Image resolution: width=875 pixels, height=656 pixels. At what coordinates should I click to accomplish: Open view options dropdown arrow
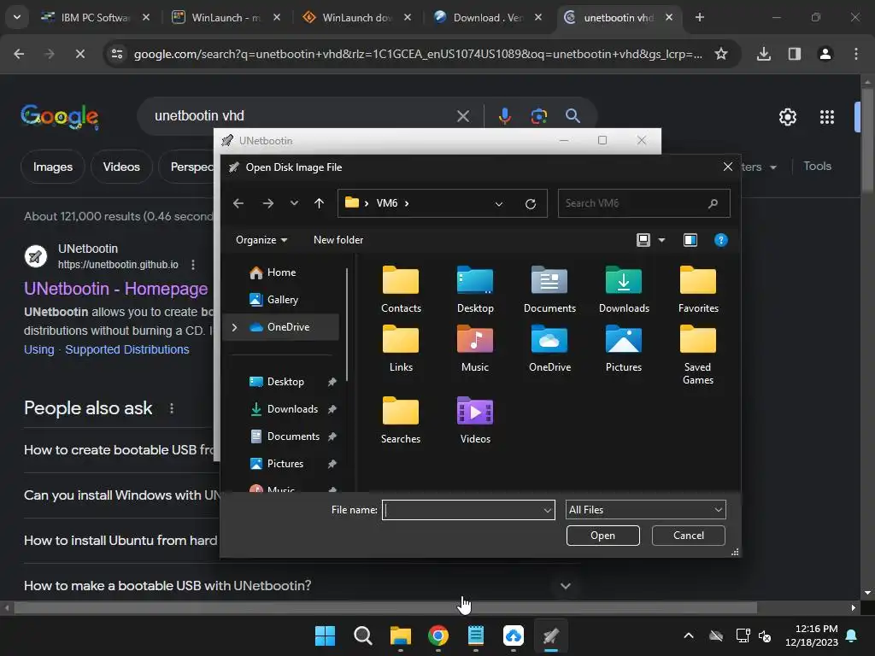(x=661, y=240)
